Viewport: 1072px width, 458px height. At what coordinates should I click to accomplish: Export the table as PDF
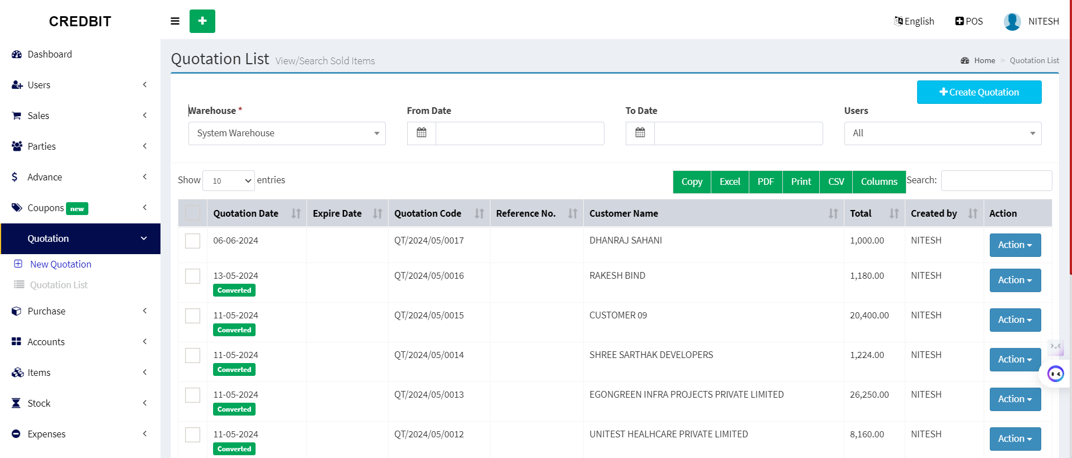766,182
